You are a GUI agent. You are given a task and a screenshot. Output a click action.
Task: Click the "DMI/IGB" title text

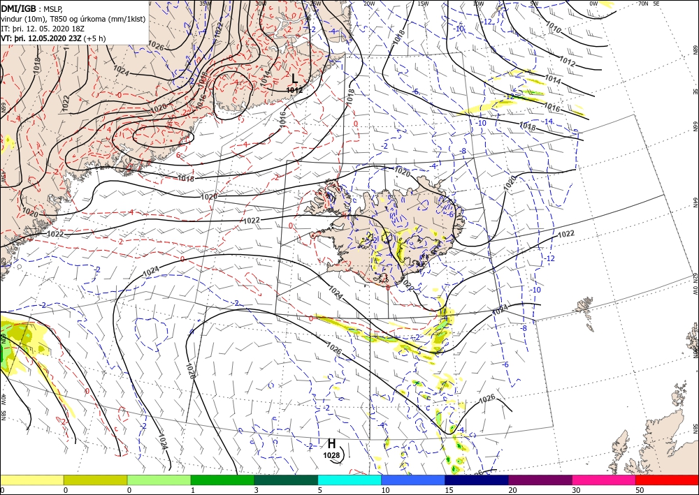19,8
